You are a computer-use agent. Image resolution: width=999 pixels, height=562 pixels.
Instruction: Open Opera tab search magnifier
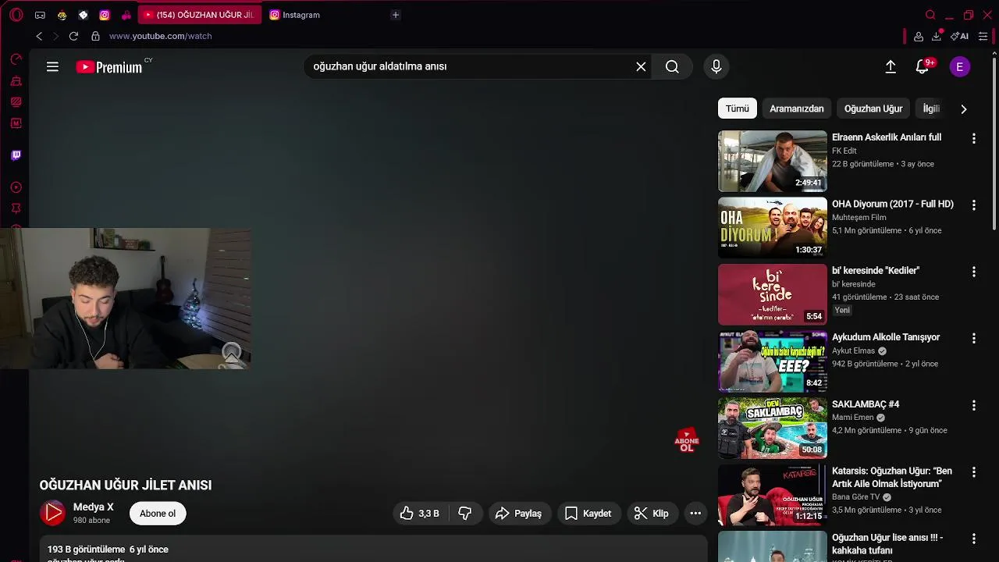click(930, 15)
